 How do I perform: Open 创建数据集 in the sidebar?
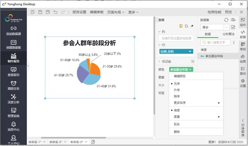[x=14, y=45]
